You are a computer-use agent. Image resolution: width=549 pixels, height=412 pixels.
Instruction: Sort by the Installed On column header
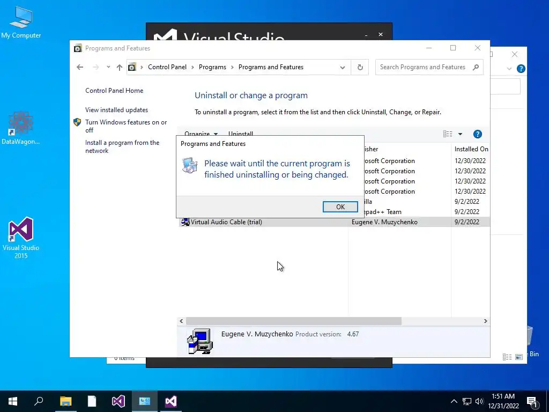click(471, 149)
